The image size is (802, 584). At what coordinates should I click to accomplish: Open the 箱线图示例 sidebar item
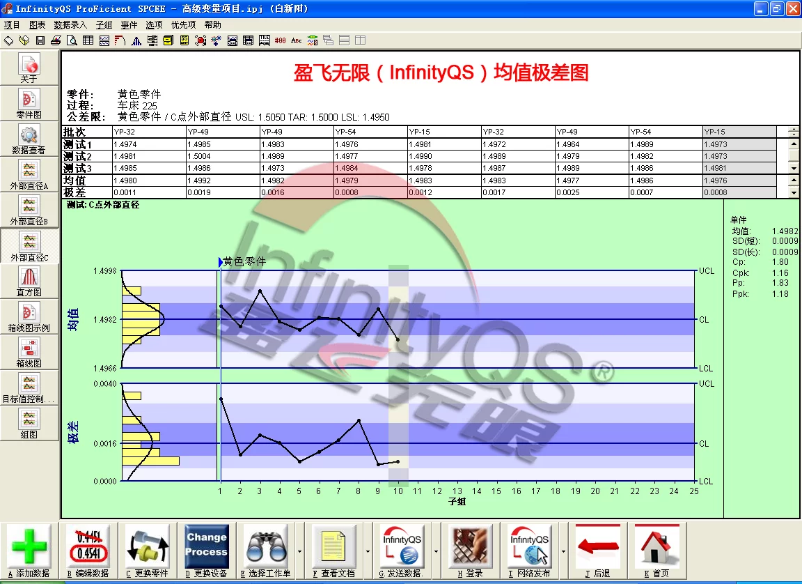coord(29,317)
